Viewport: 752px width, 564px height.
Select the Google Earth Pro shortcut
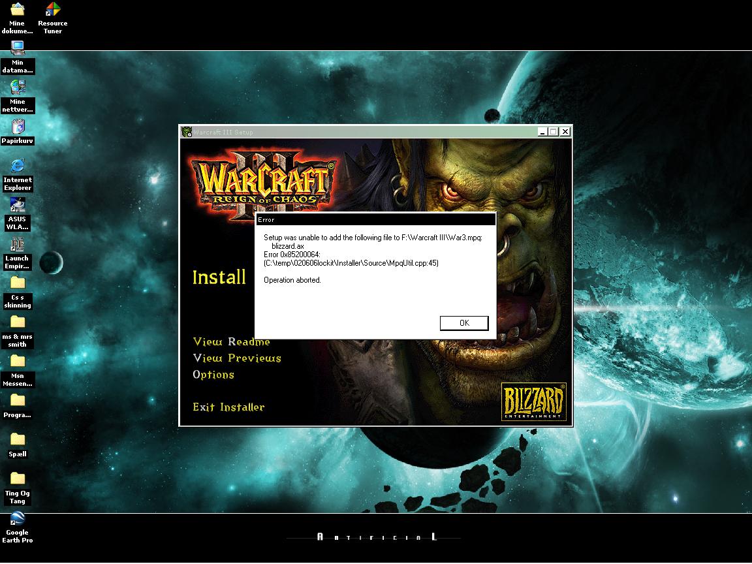point(18,527)
